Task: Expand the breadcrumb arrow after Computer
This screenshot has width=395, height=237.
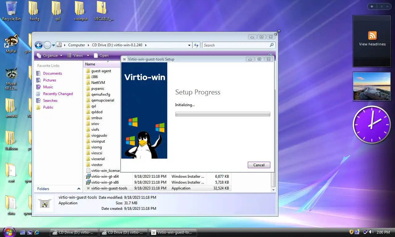Action: [x=89, y=45]
